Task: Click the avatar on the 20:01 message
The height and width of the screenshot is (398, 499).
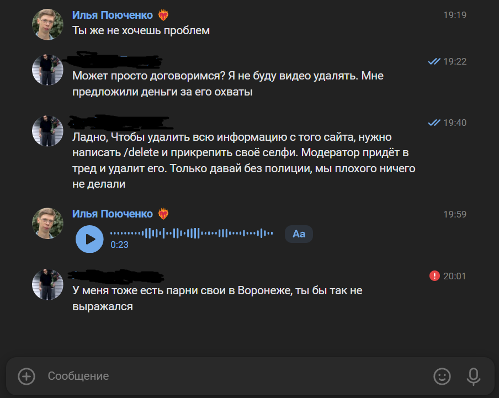Action: point(47,285)
